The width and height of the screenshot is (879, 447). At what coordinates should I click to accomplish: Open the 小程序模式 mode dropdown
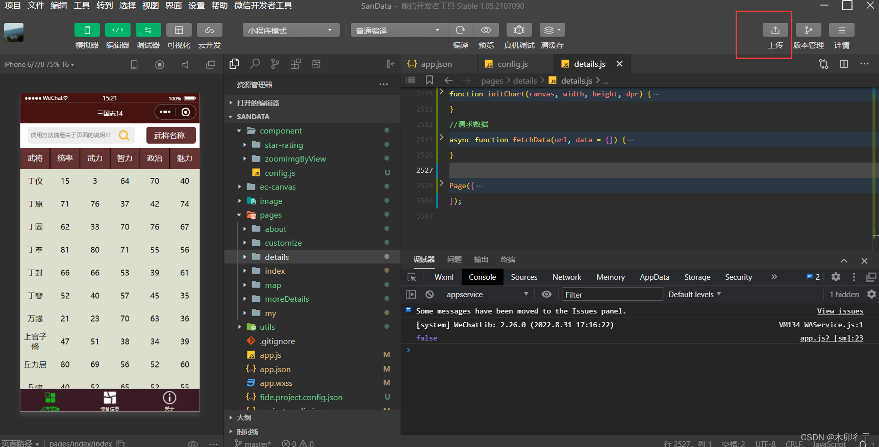coord(291,30)
